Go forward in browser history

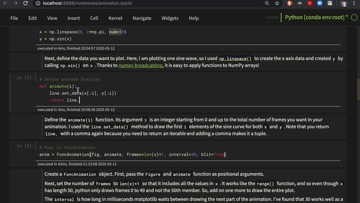pyautogui.click(x=15, y=3)
